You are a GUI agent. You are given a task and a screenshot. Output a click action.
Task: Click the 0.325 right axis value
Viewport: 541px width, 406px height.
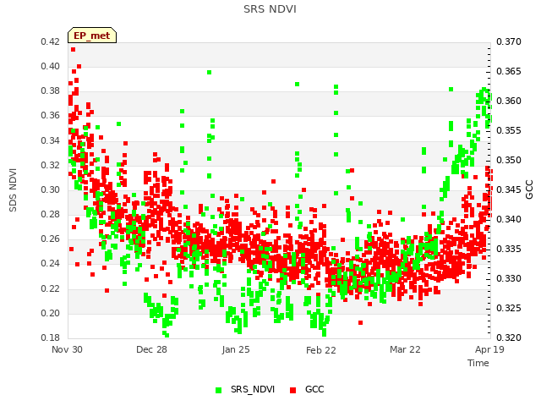[x=509, y=308]
